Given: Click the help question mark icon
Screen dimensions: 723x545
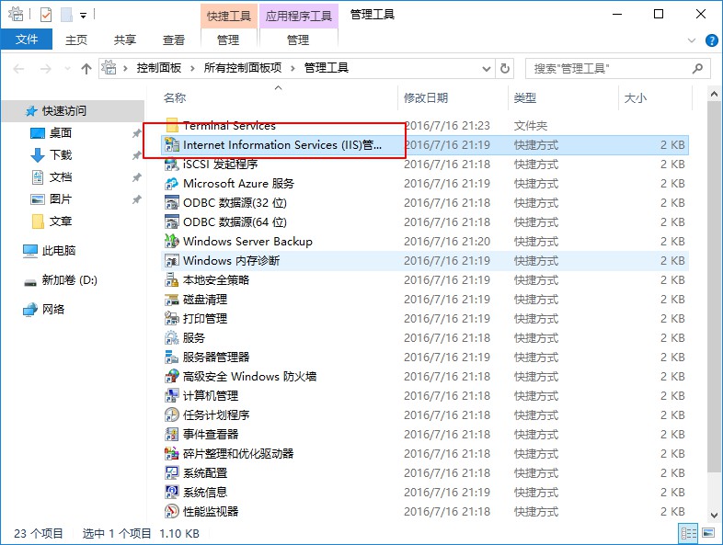Looking at the screenshot, I should click(711, 40).
